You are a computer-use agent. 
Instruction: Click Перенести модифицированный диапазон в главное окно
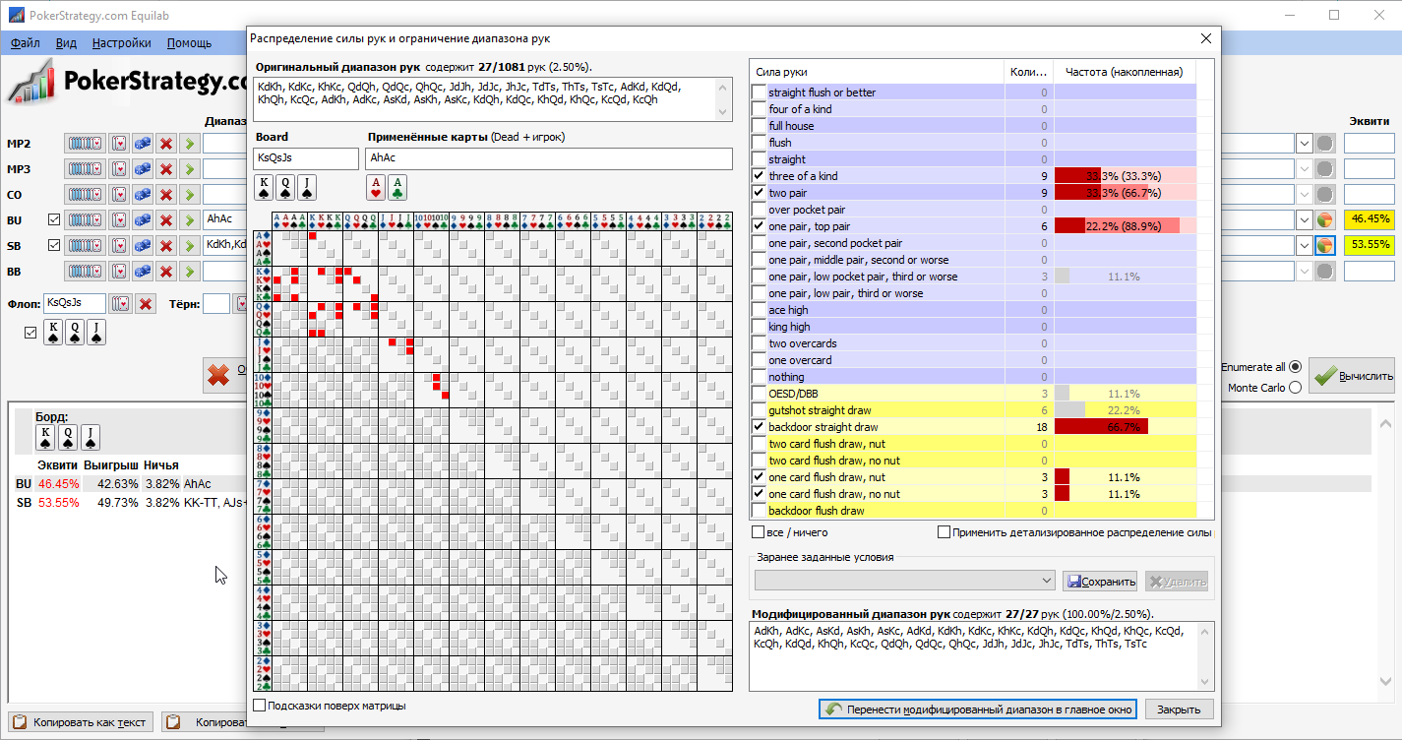[979, 709]
